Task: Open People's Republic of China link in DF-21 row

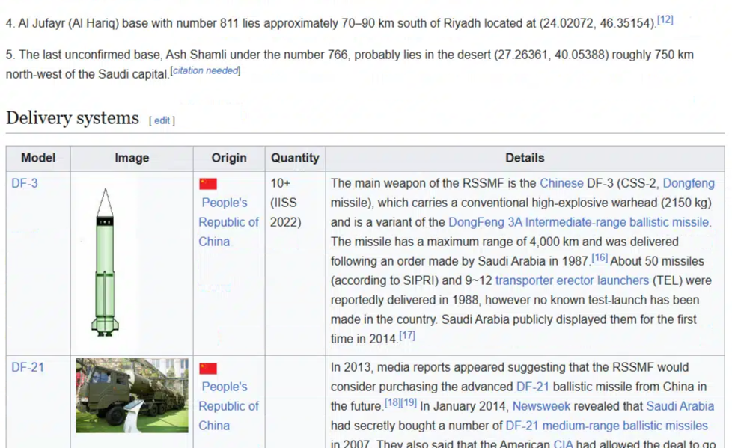Action: pyautogui.click(x=228, y=406)
